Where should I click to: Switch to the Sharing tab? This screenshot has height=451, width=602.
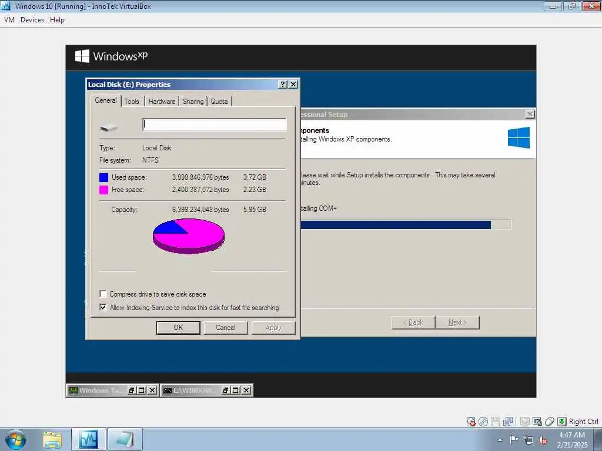pos(193,102)
